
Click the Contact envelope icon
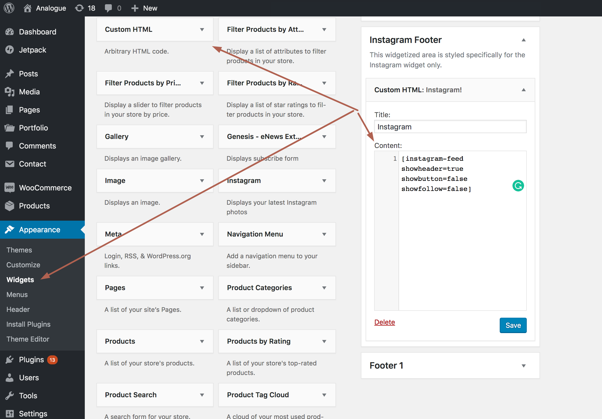click(10, 164)
